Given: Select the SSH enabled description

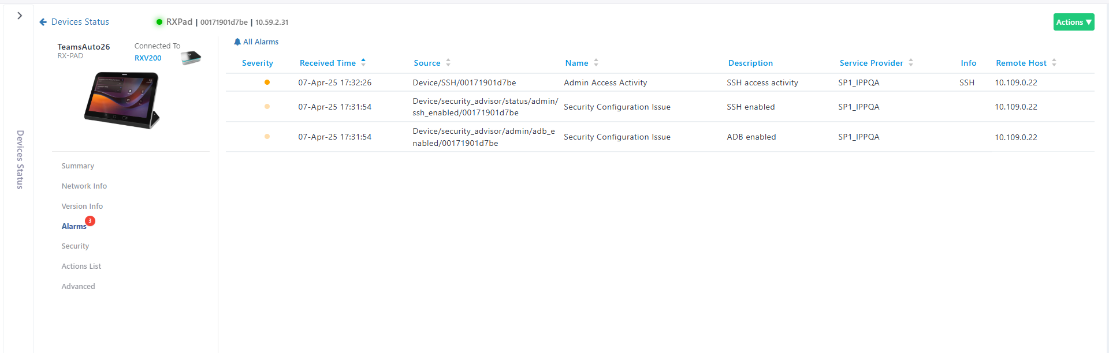Looking at the screenshot, I should (751, 107).
